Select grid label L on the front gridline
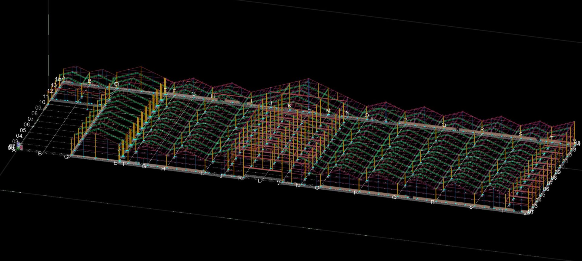 [259, 181]
